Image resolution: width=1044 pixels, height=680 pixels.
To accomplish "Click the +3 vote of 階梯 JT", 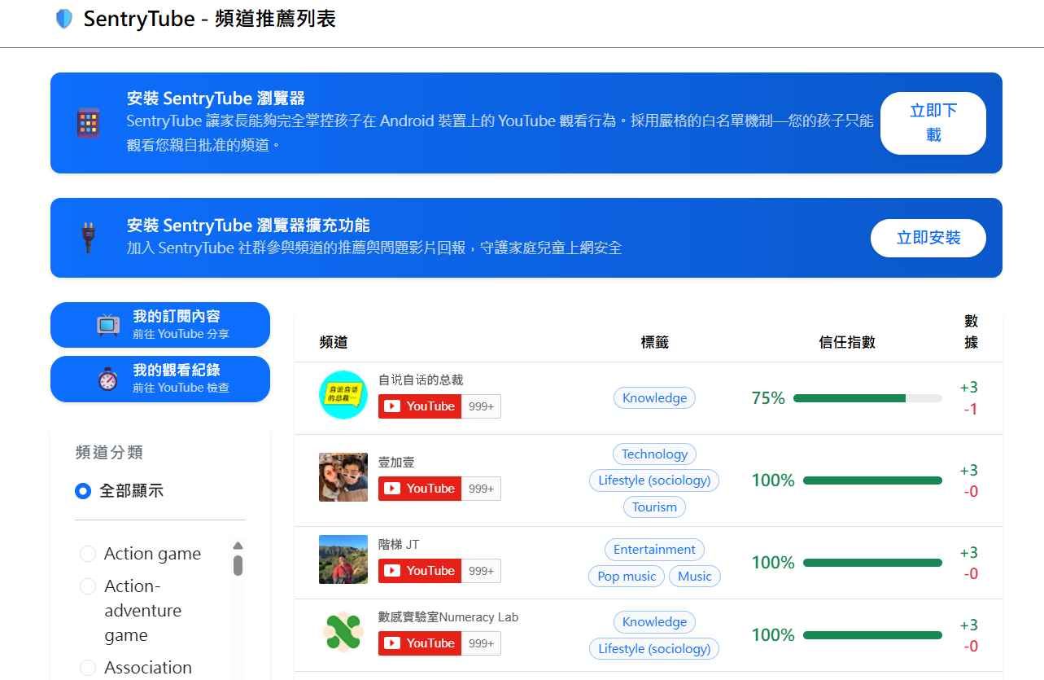I will coord(969,553).
